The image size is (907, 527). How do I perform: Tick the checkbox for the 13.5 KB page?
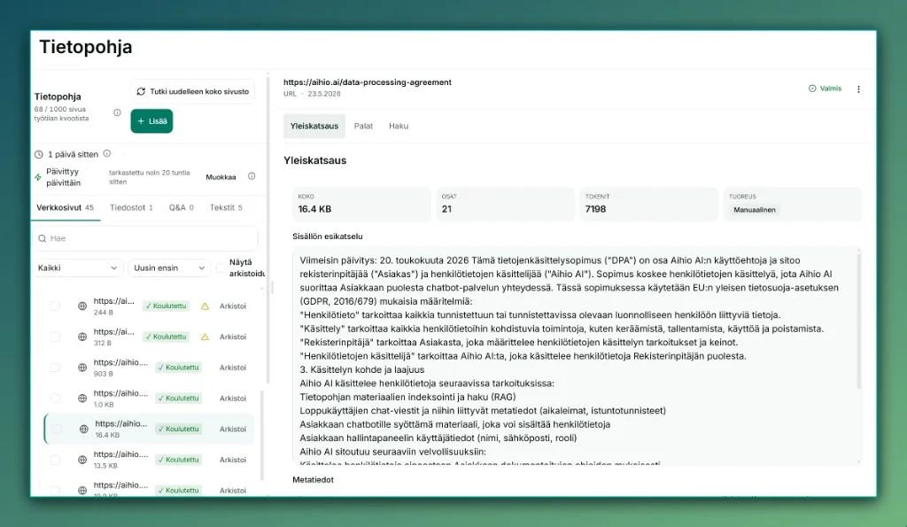(55, 460)
